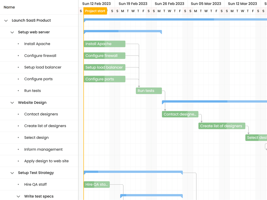Select the Configure firewall task bar

pos(104,56)
